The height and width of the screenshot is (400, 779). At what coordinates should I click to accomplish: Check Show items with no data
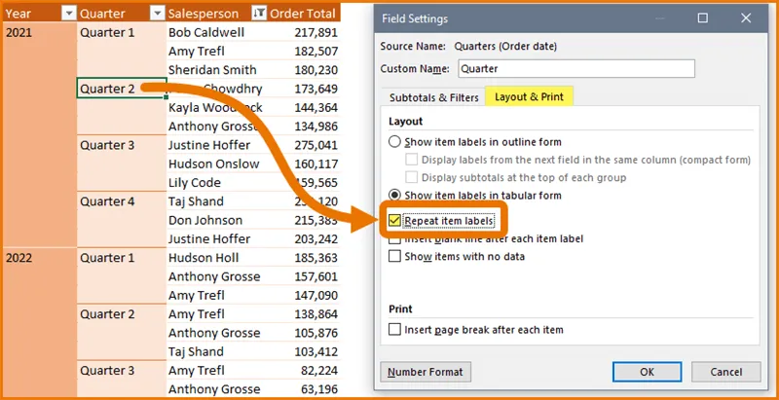coord(394,256)
